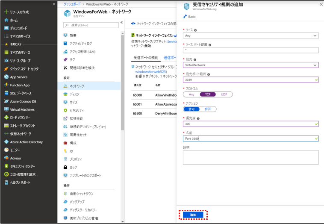Click the rule row with priority 65001

(154, 104)
